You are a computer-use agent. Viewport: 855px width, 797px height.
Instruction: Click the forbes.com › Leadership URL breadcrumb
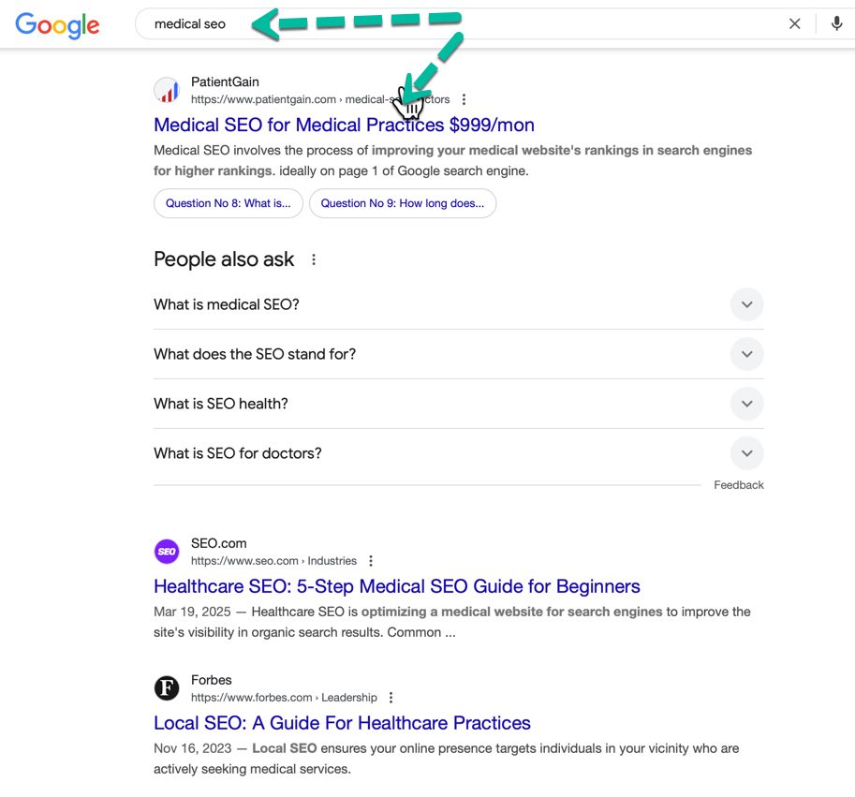pyautogui.click(x=284, y=697)
